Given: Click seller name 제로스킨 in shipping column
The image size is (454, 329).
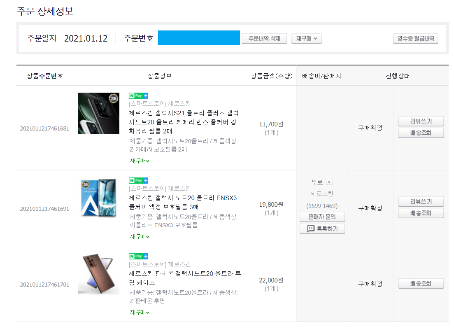Looking at the screenshot, I should click(322, 194).
